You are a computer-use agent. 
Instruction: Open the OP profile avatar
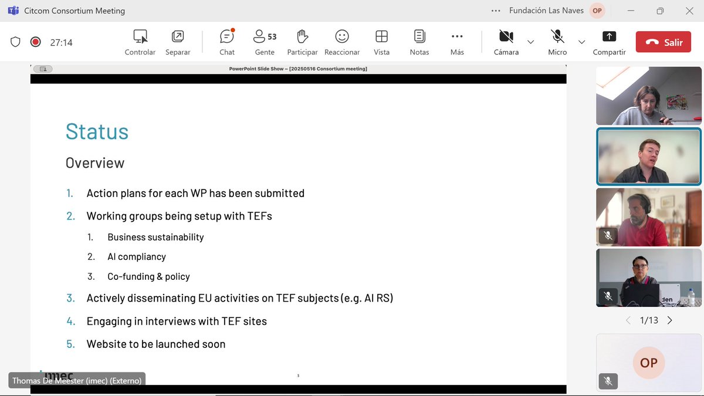(597, 11)
